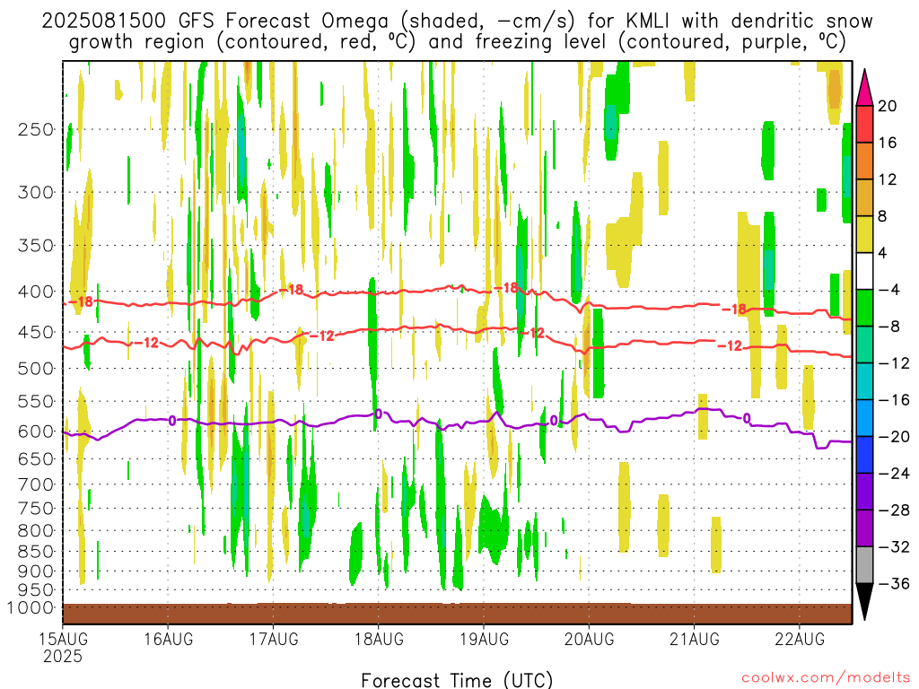Click the 19AUG date label on x-axis

click(484, 639)
